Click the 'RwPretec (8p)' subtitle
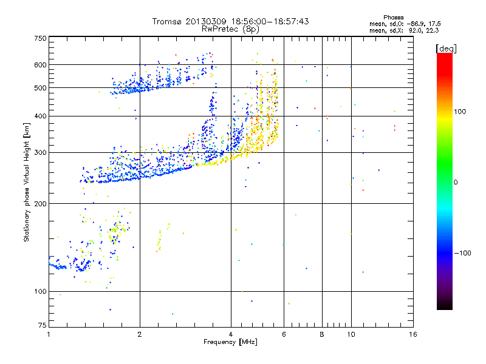This screenshot has height=364, width=486. click(x=230, y=29)
